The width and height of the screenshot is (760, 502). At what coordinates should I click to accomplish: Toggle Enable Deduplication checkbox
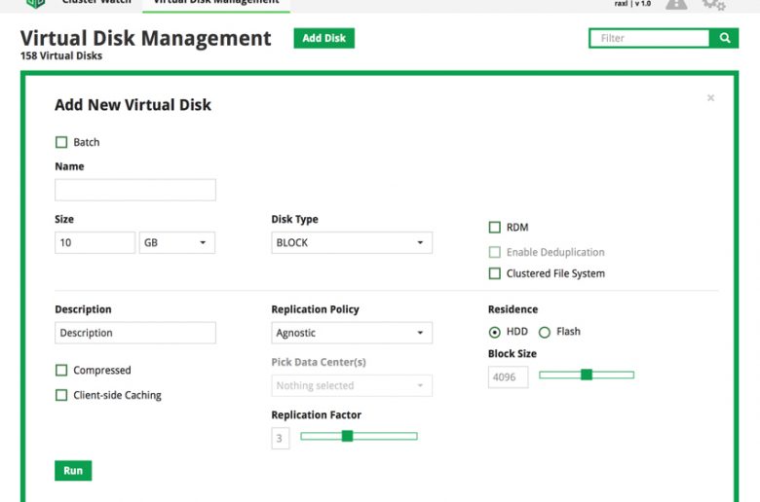pos(494,252)
